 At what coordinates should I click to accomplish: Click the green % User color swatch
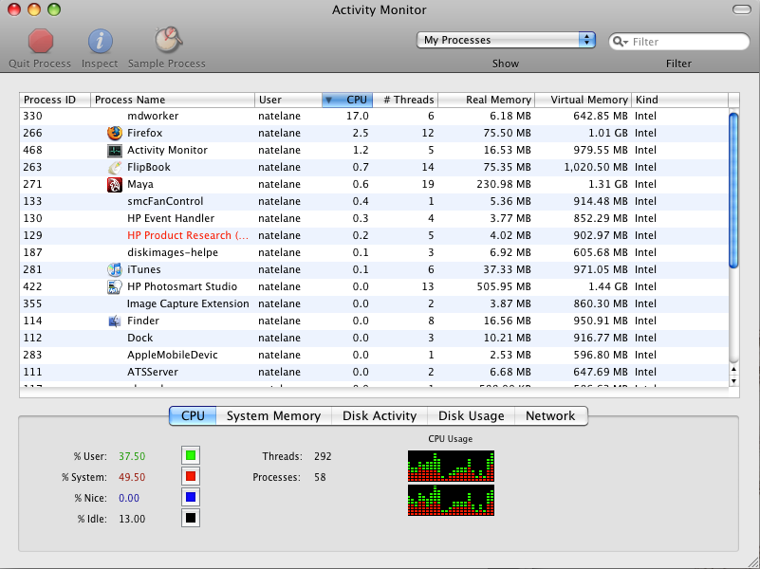tap(191, 456)
